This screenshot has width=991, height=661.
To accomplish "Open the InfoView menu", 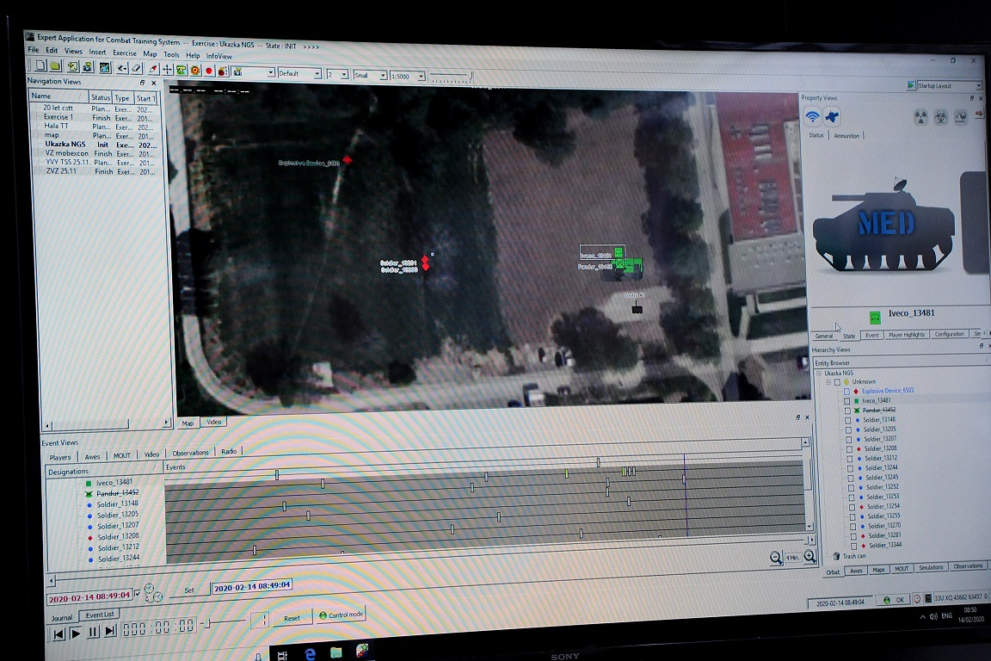I will coord(219,56).
